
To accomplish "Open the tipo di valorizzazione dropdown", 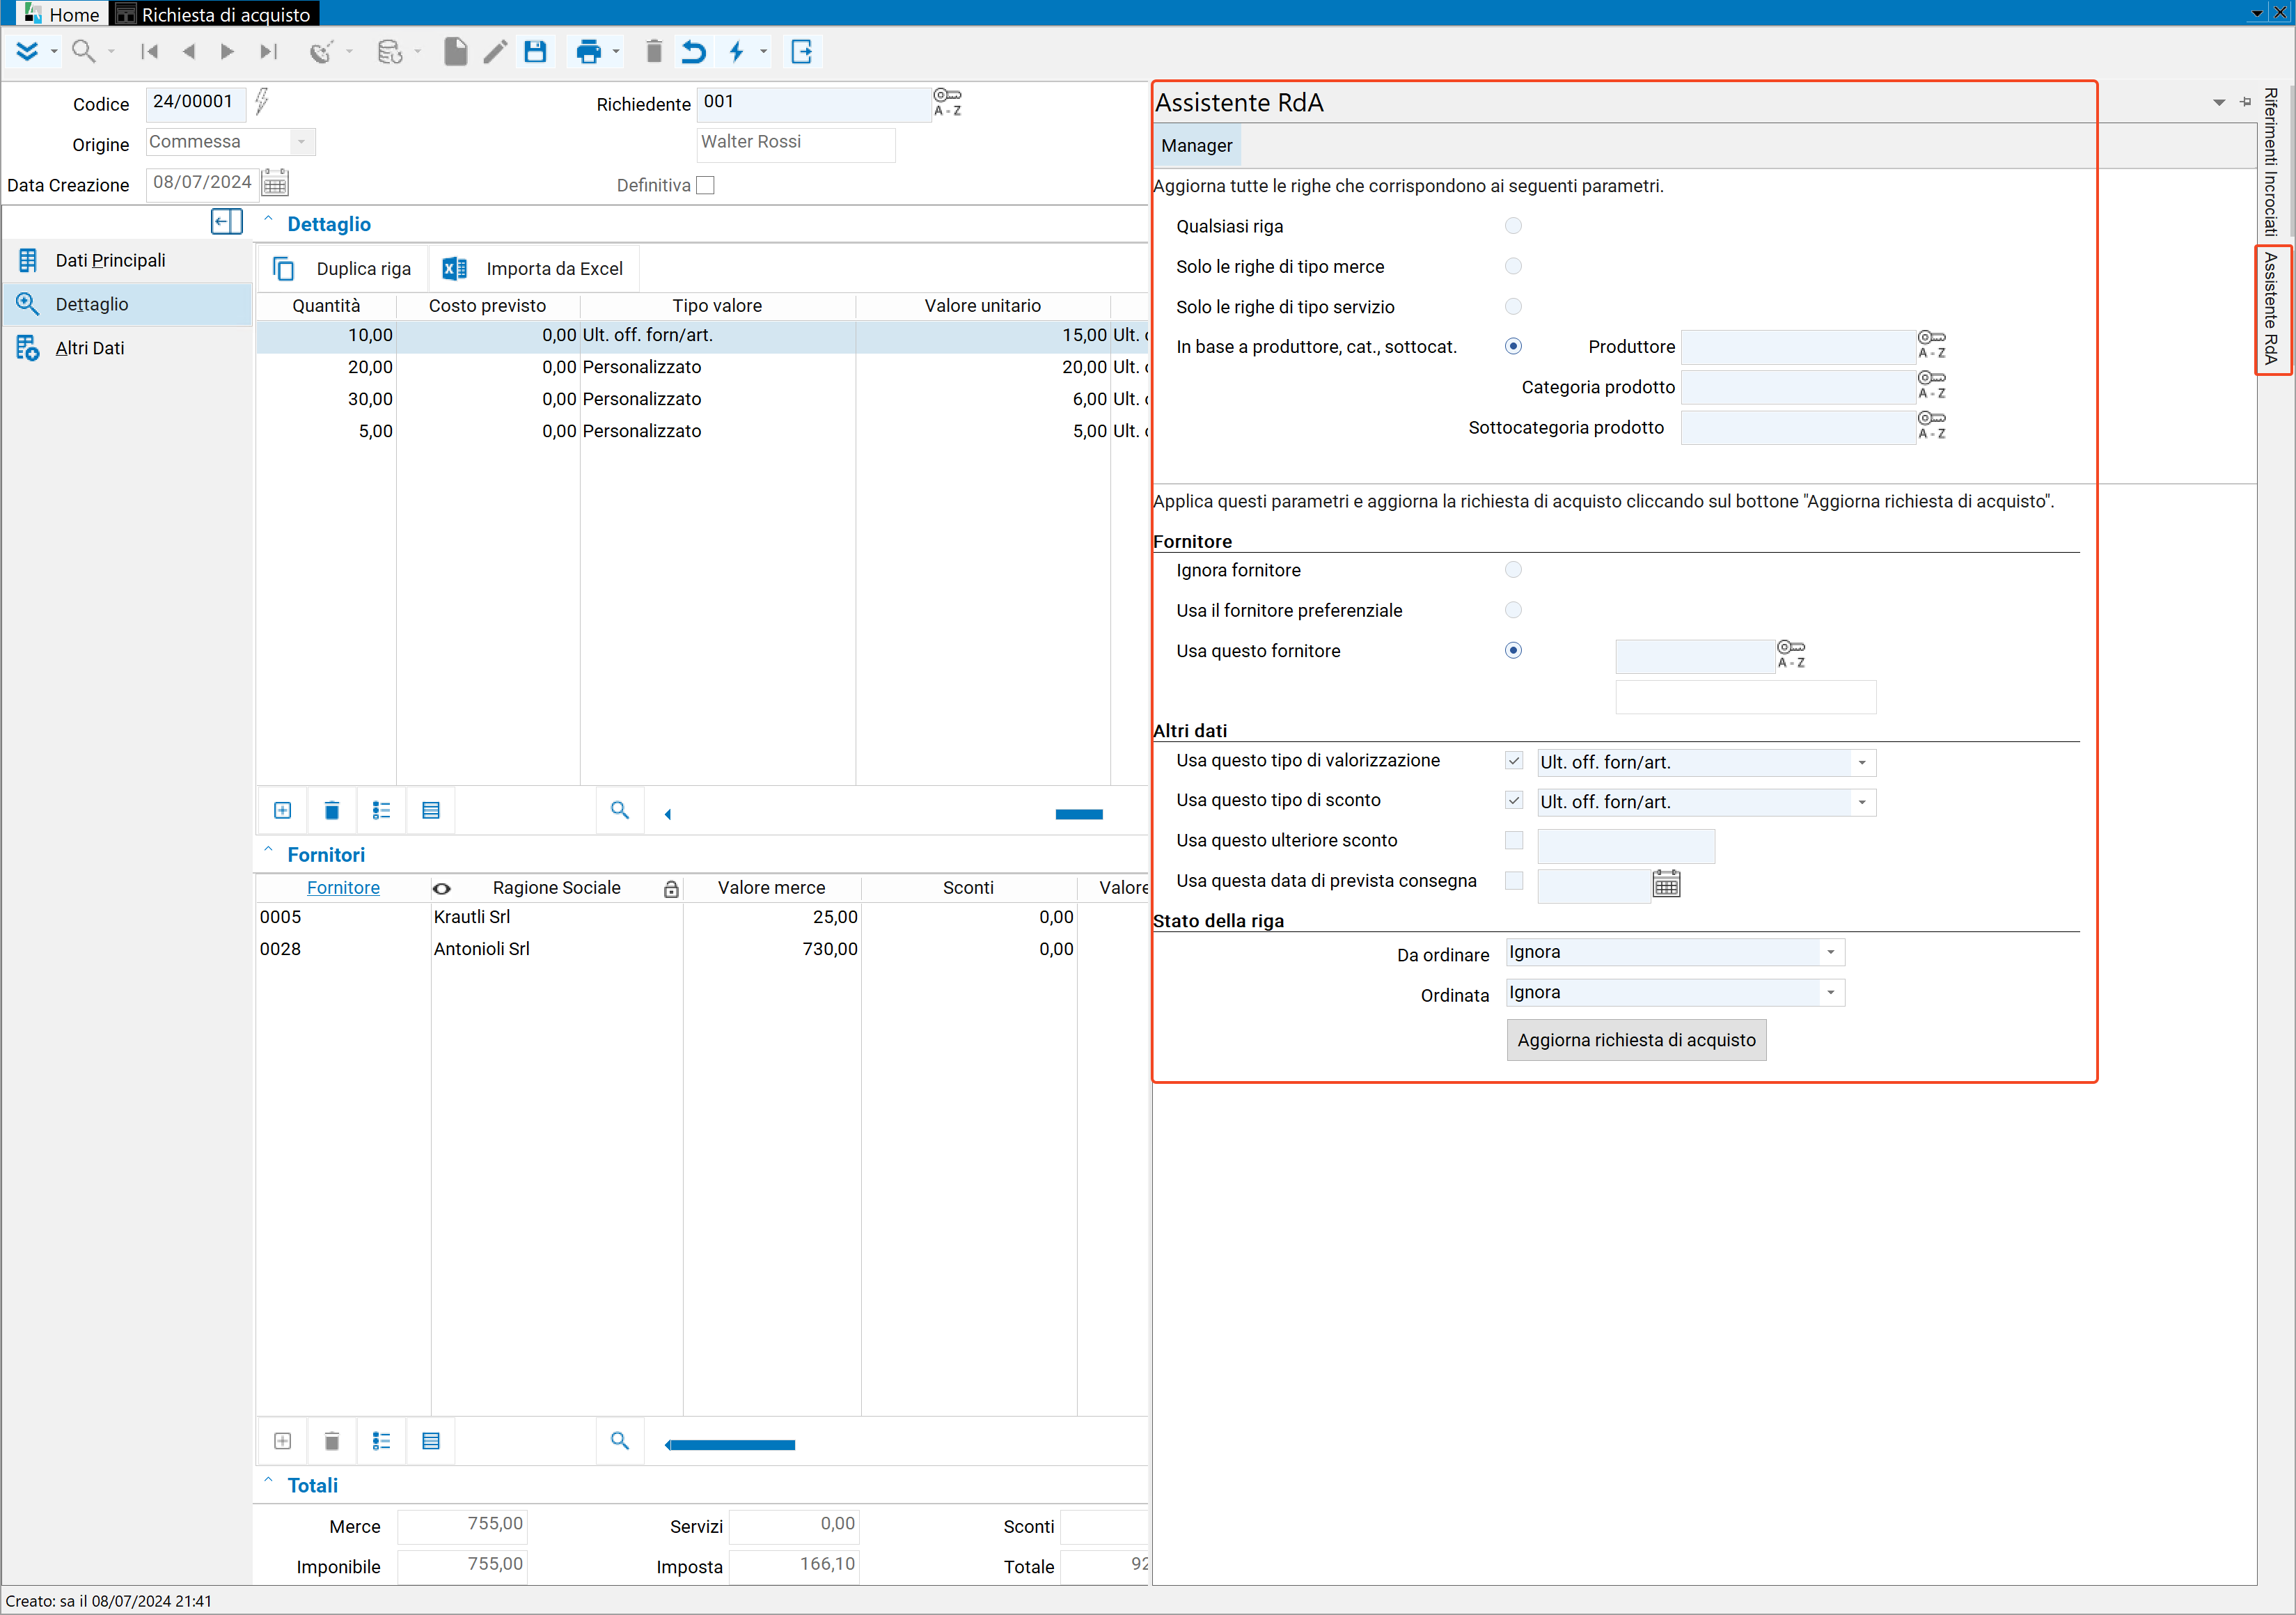I will click(1862, 763).
